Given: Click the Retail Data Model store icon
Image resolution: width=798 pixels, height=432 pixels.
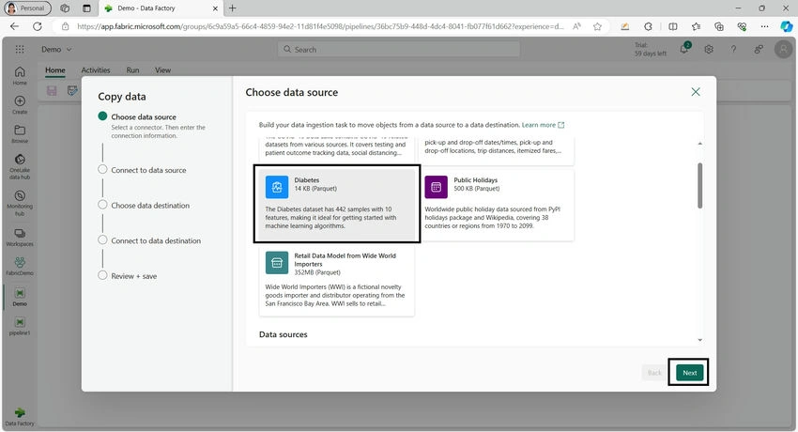Looking at the screenshot, I should 277,263.
